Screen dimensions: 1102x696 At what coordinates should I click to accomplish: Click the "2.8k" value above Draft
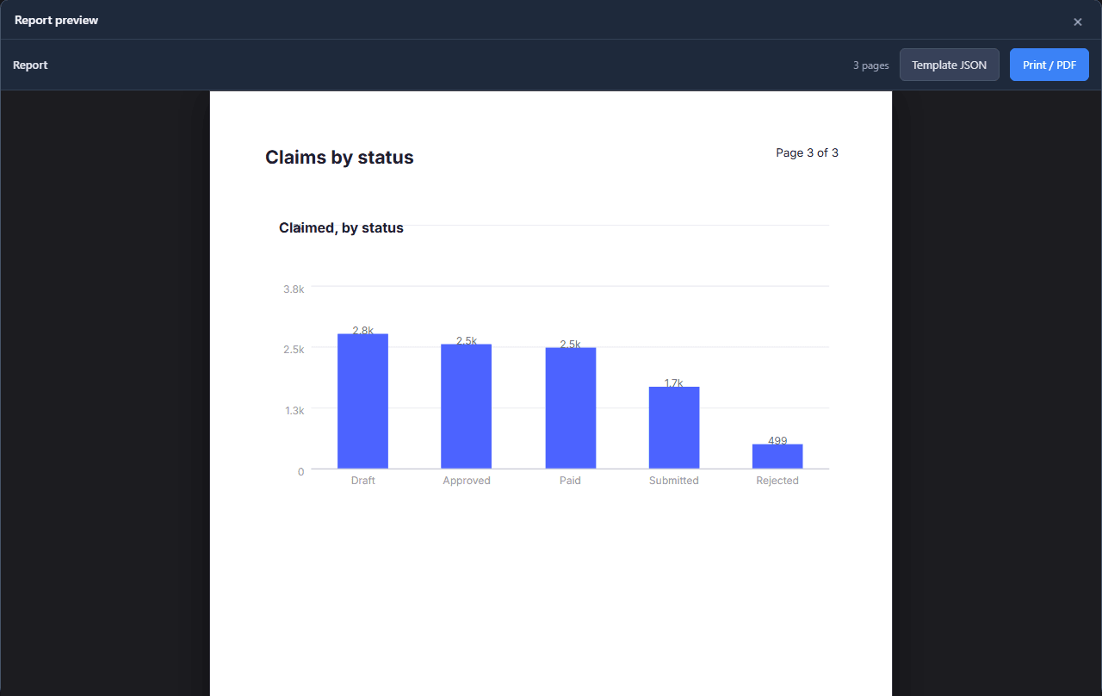[363, 330]
